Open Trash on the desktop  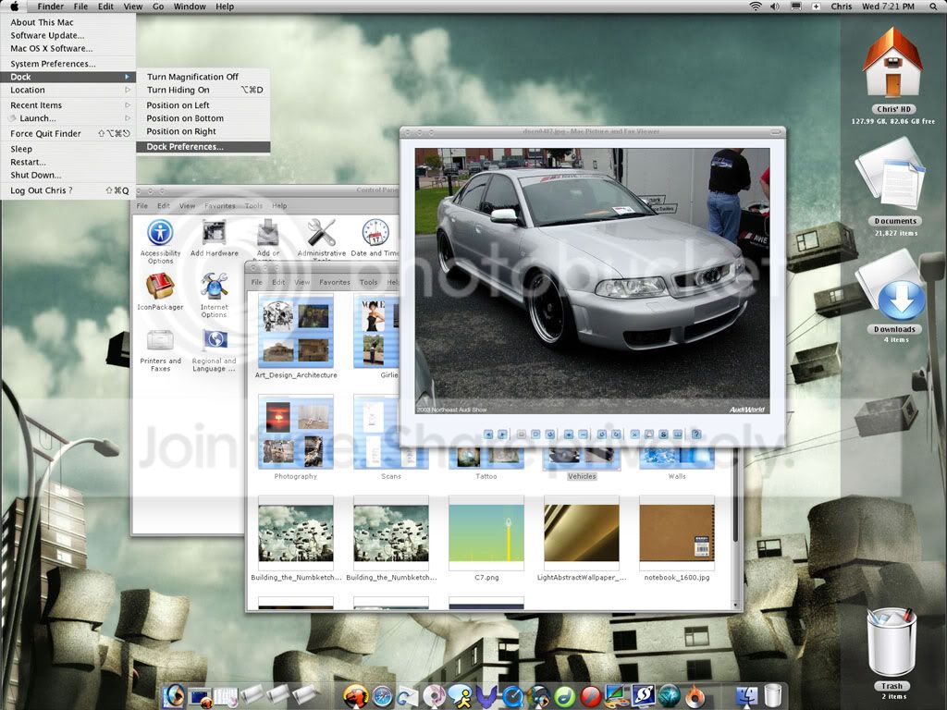pos(892,643)
